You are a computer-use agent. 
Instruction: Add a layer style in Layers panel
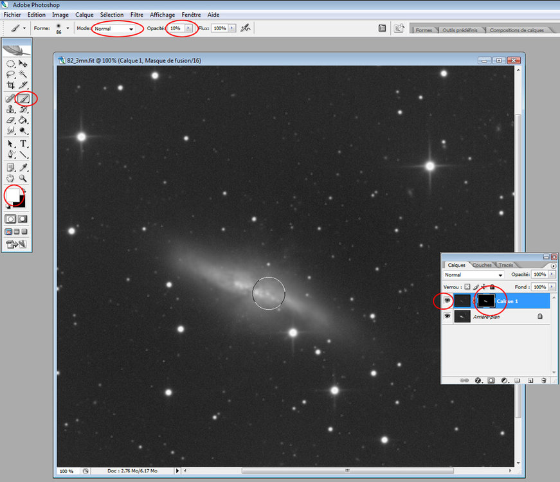tap(478, 380)
